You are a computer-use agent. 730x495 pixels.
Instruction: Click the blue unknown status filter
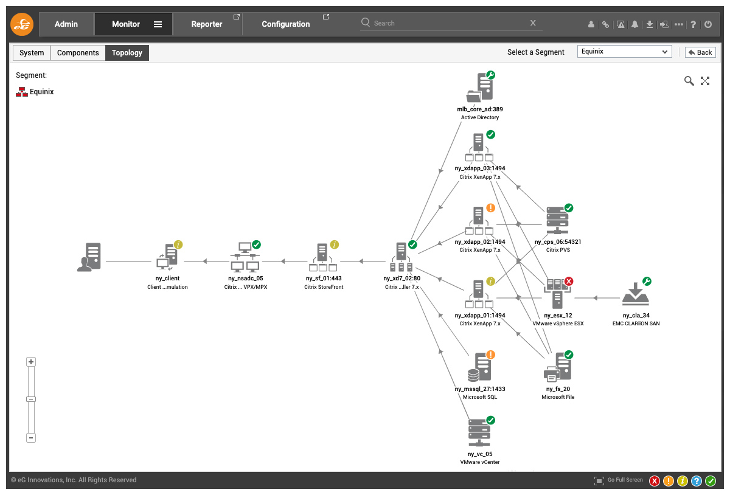(x=697, y=481)
